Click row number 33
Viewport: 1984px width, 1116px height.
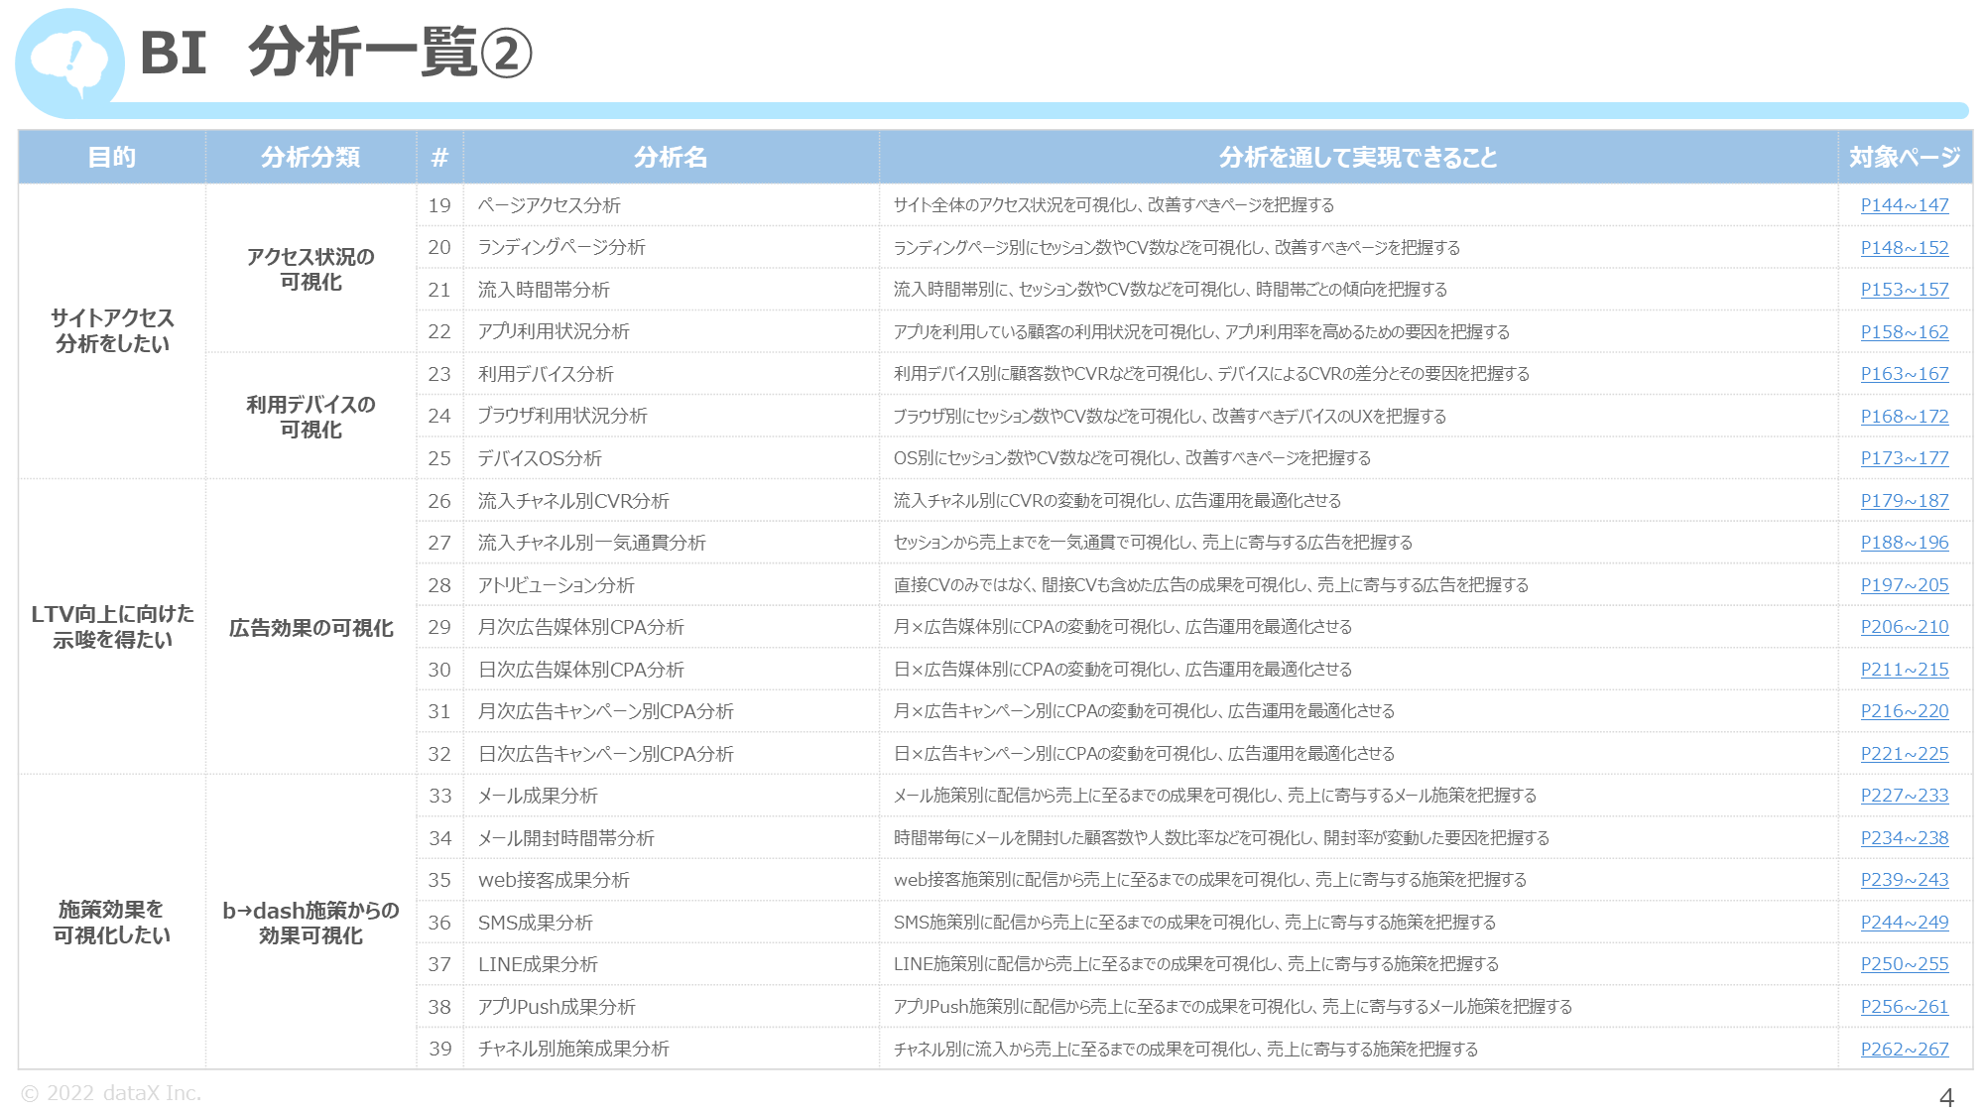[439, 796]
